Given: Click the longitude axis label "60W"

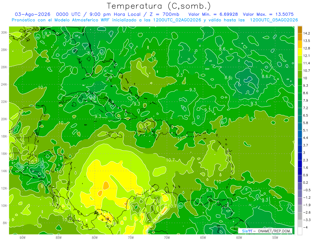Looking at the screenshot, I should coord(239,238).
